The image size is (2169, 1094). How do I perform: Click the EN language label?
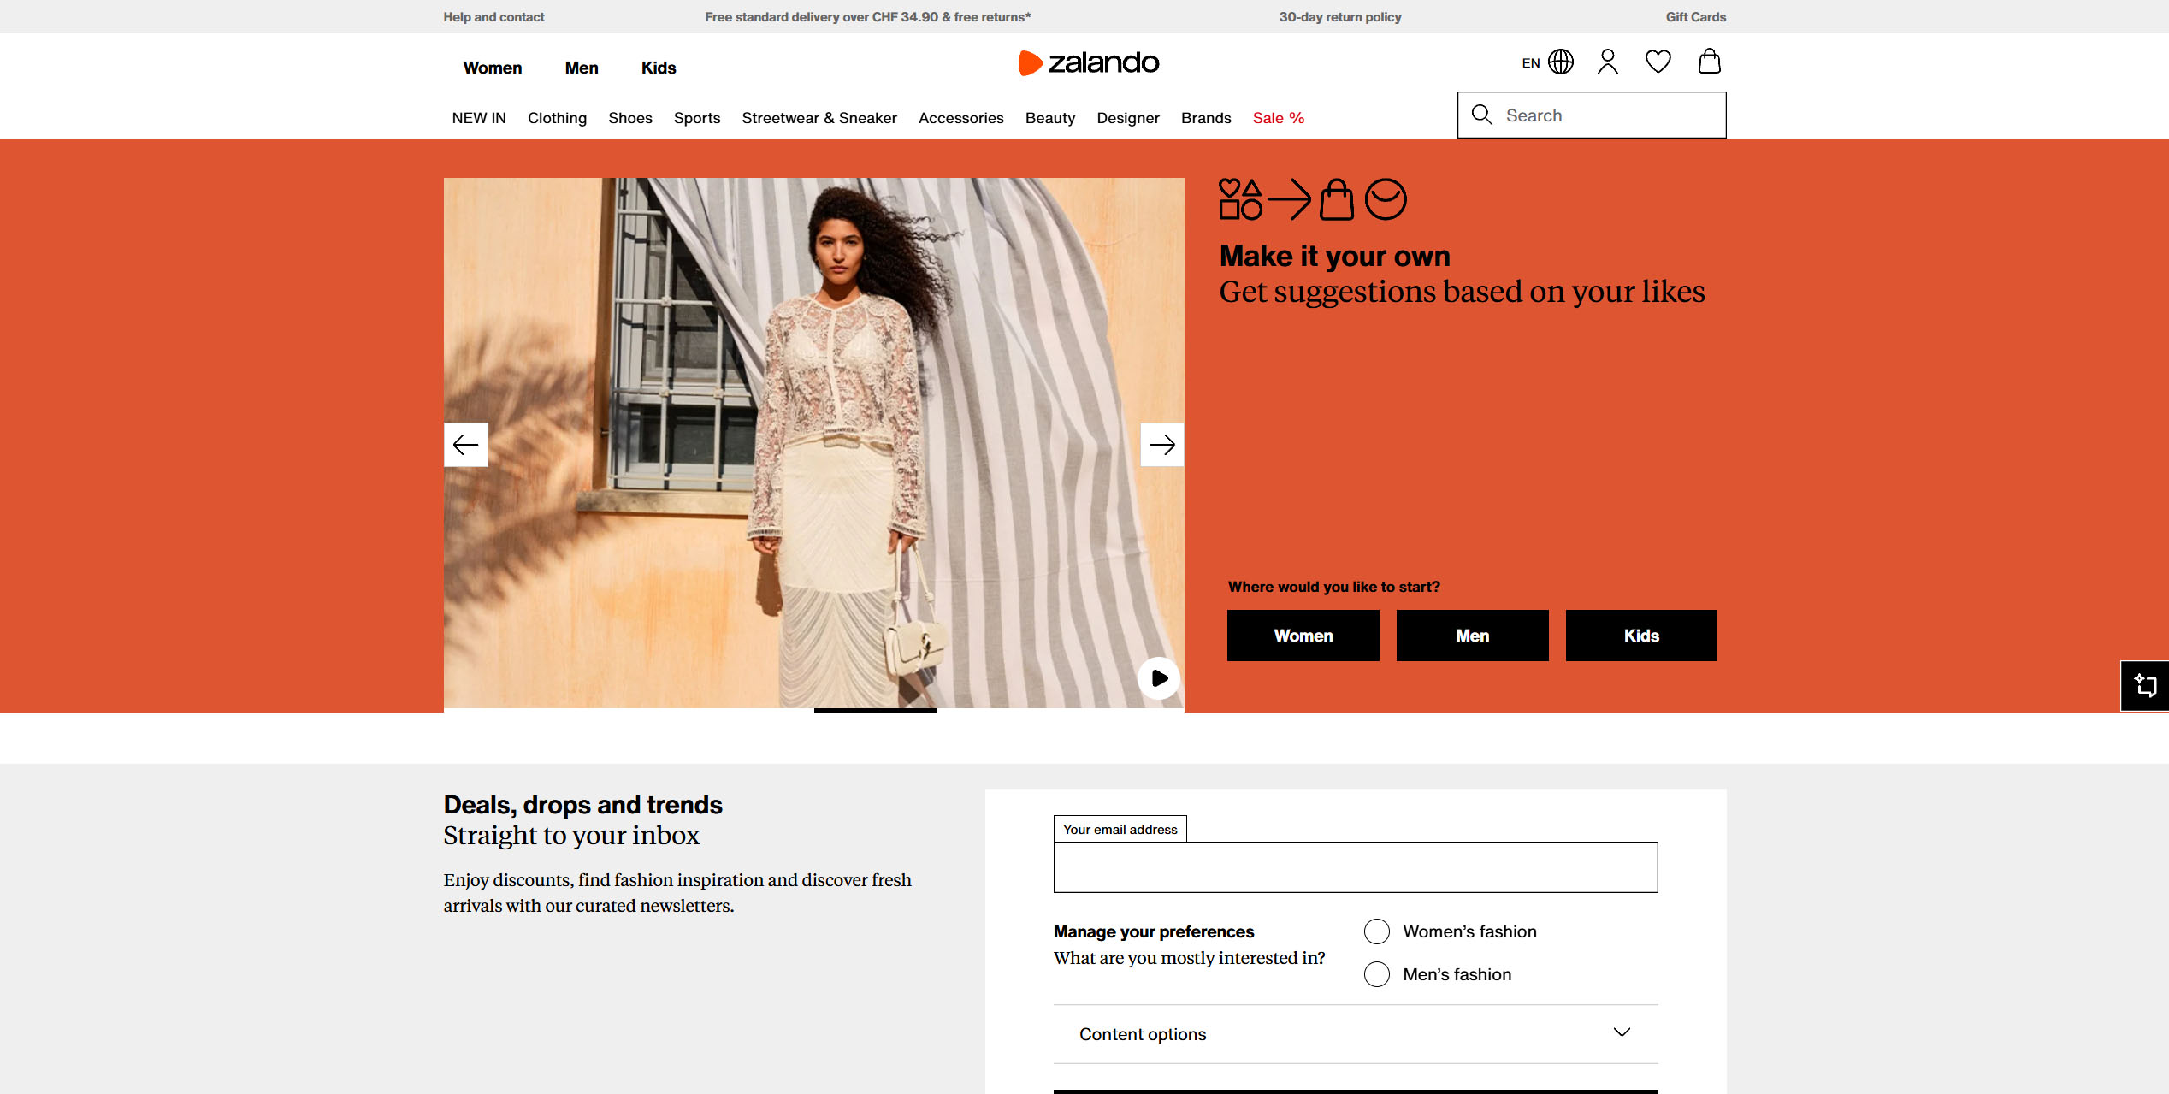pyautogui.click(x=1531, y=63)
